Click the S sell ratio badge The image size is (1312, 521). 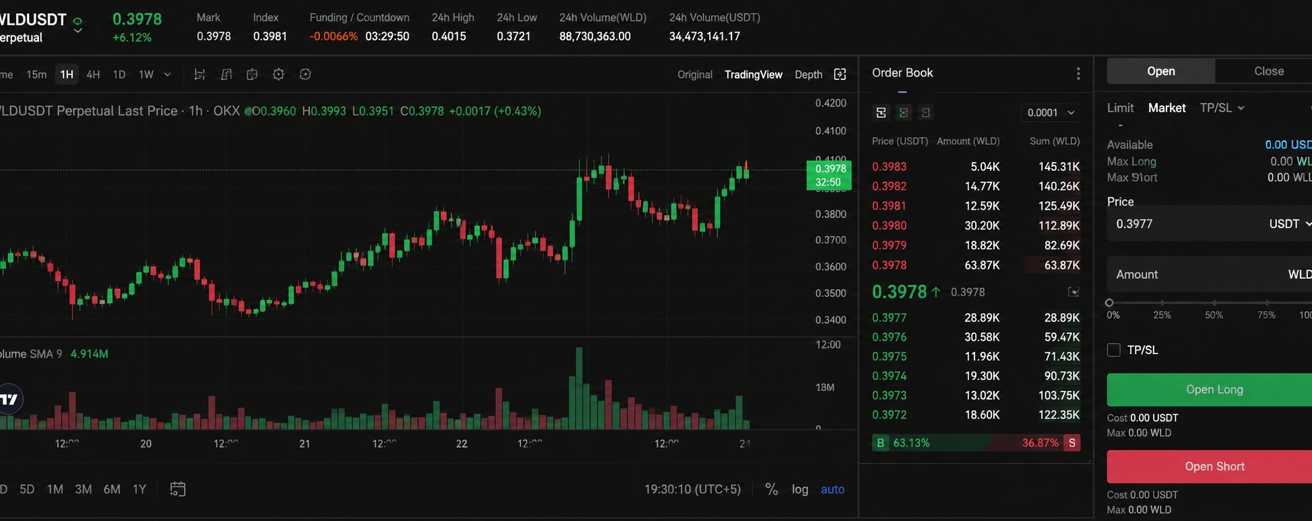point(1072,443)
